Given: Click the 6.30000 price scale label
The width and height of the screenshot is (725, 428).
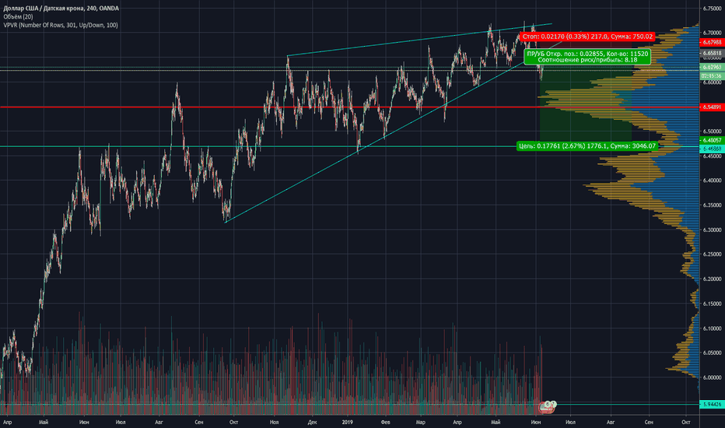Looking at the screenshot, I should tap(712, 230).
